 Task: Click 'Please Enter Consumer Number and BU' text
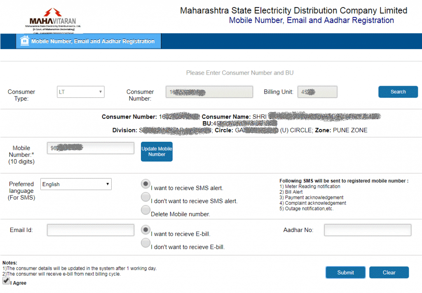[x=240, y=73]
